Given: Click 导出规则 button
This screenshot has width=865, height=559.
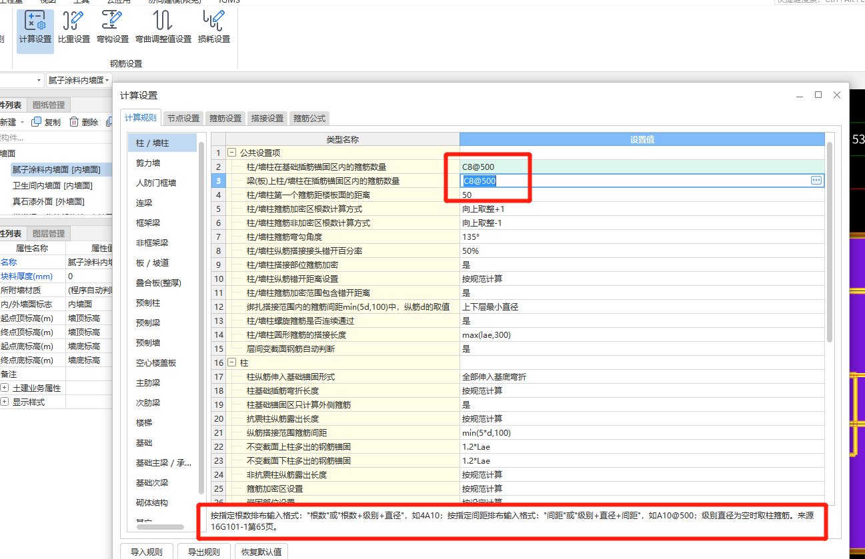Looking at the screenshot, I should point(203,552).
